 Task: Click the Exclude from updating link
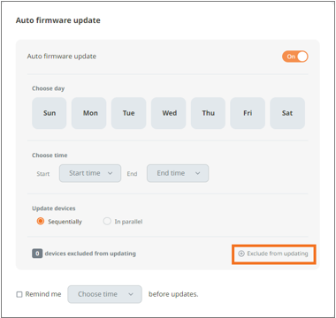[274, 254]
